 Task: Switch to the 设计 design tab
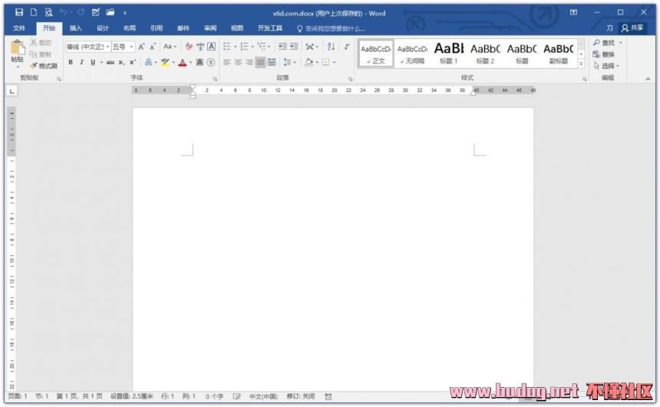(x=102, y=28)
